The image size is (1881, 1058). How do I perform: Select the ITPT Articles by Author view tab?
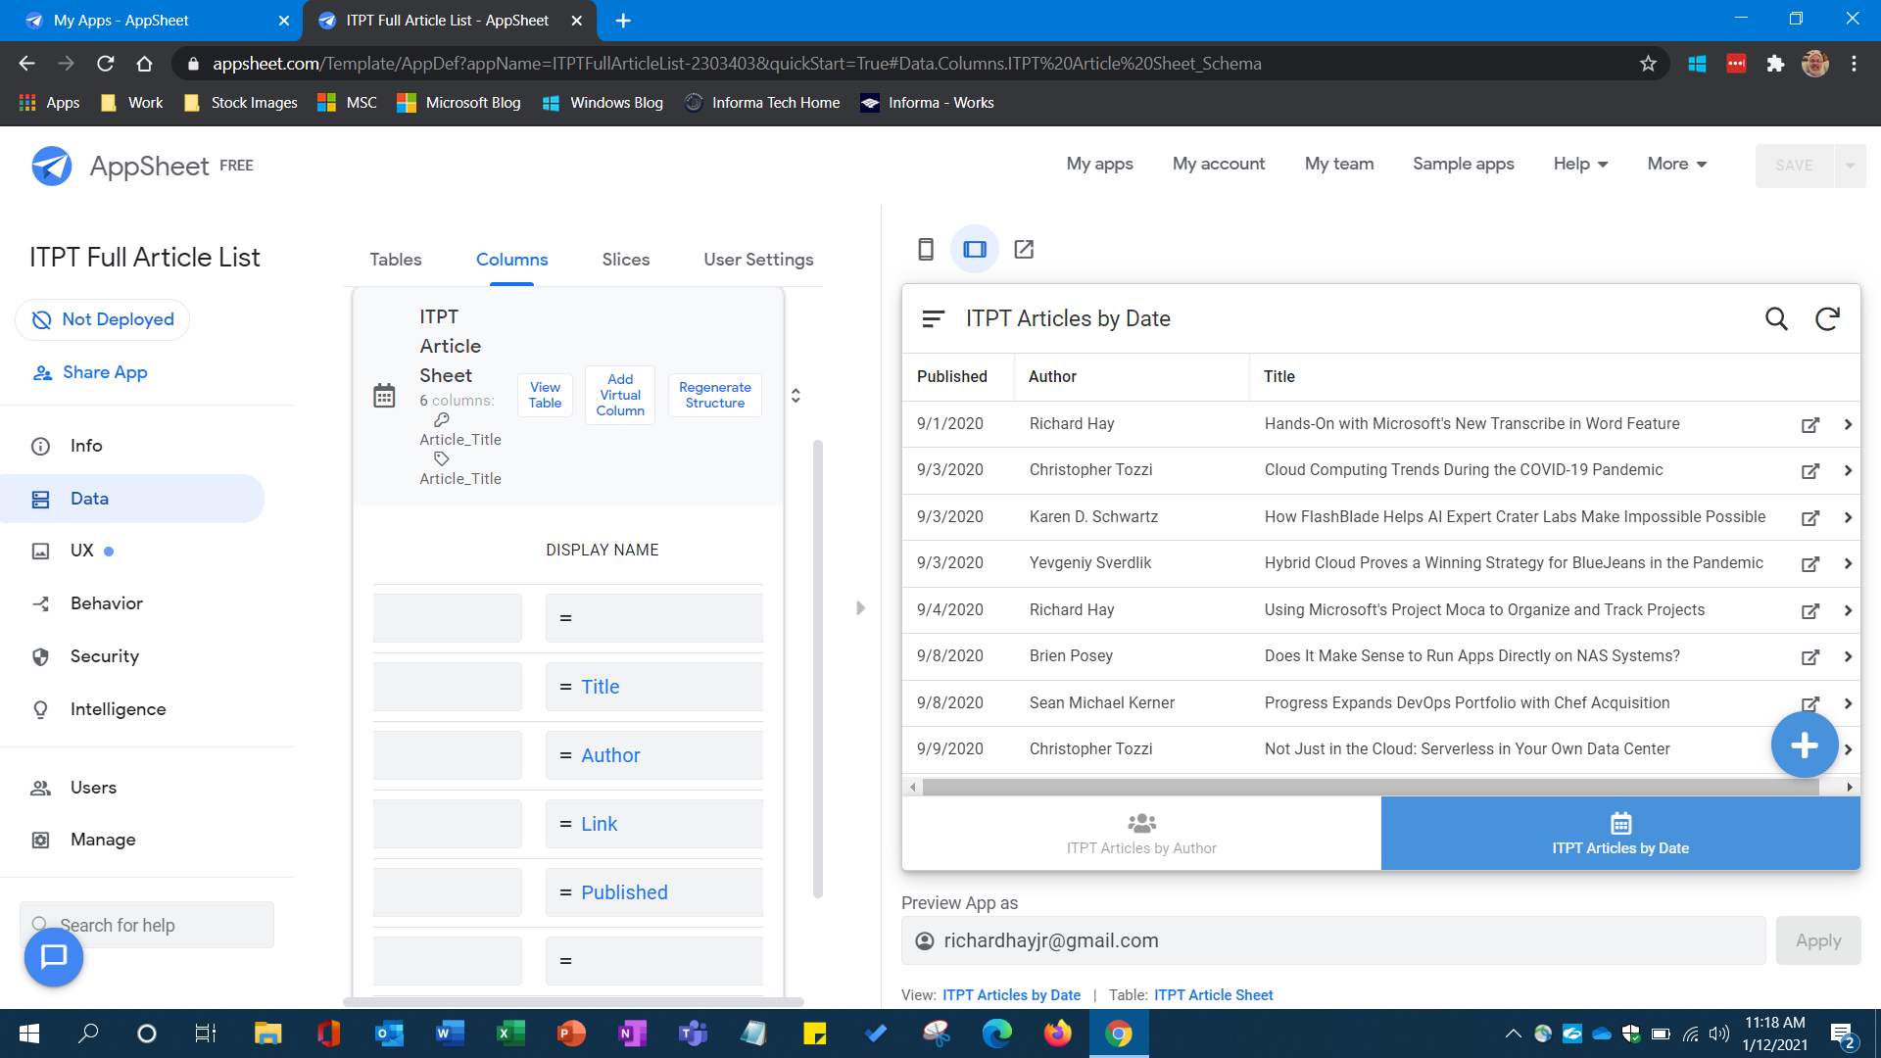[1140, 833]
